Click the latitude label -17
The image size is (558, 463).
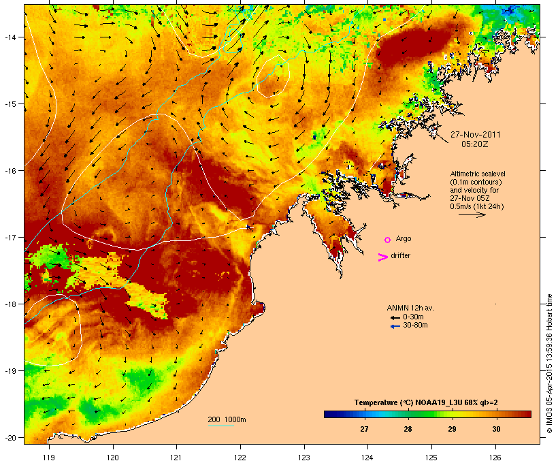(x=10, y=237)
